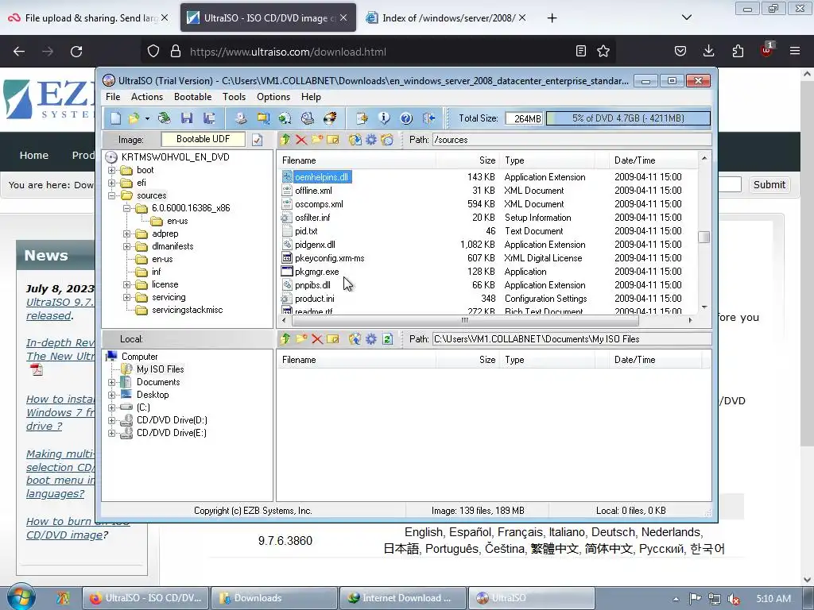Click the Save As toolbar icon
Screen dimensions: 814x610
pyautogui.click(x=209, y=118)
